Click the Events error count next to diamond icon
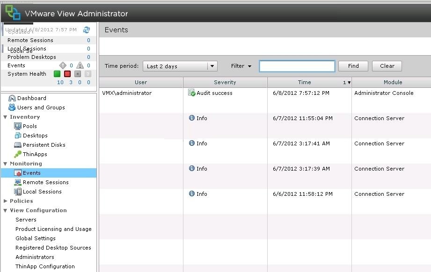The width and height of the screenshot is (431, 272). click(x=71, y=65)
